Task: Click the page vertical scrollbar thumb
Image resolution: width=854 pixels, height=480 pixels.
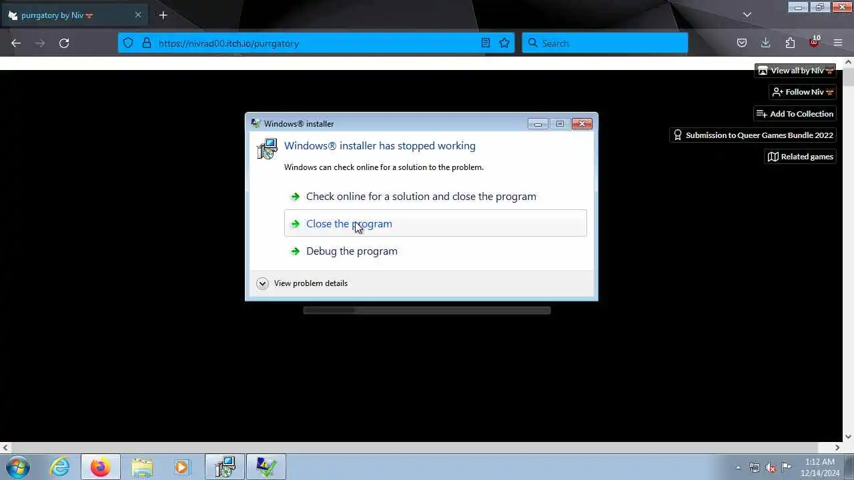Action: 849,77
